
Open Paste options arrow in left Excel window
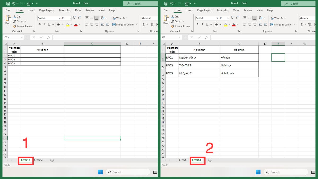click(x=8, y=26)
